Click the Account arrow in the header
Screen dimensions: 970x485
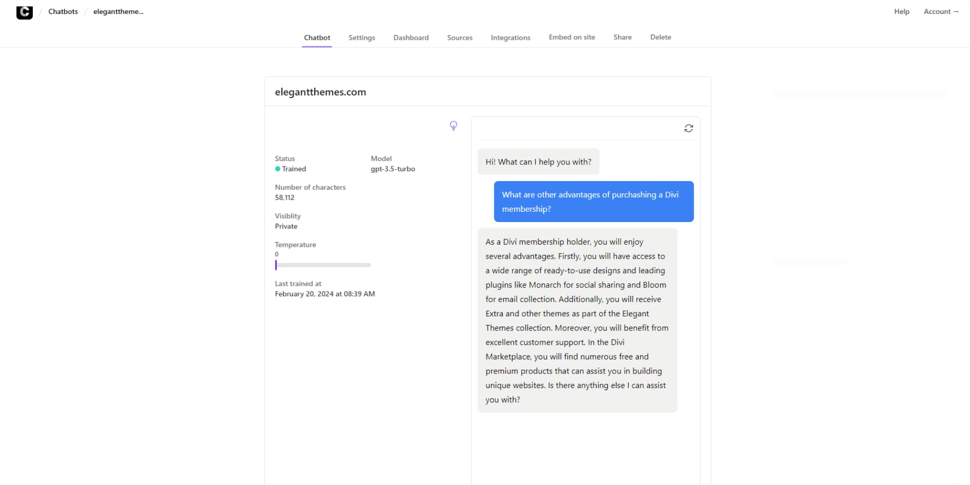[x=941, y=11]
